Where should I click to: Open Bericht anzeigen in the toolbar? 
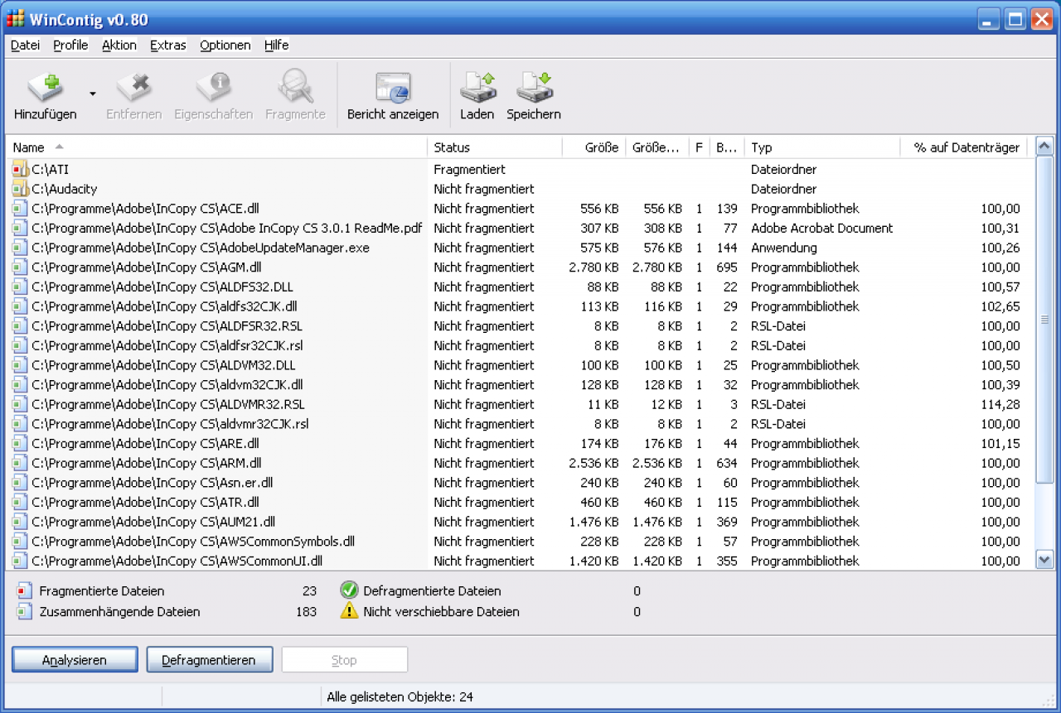(x=393, y=94)
